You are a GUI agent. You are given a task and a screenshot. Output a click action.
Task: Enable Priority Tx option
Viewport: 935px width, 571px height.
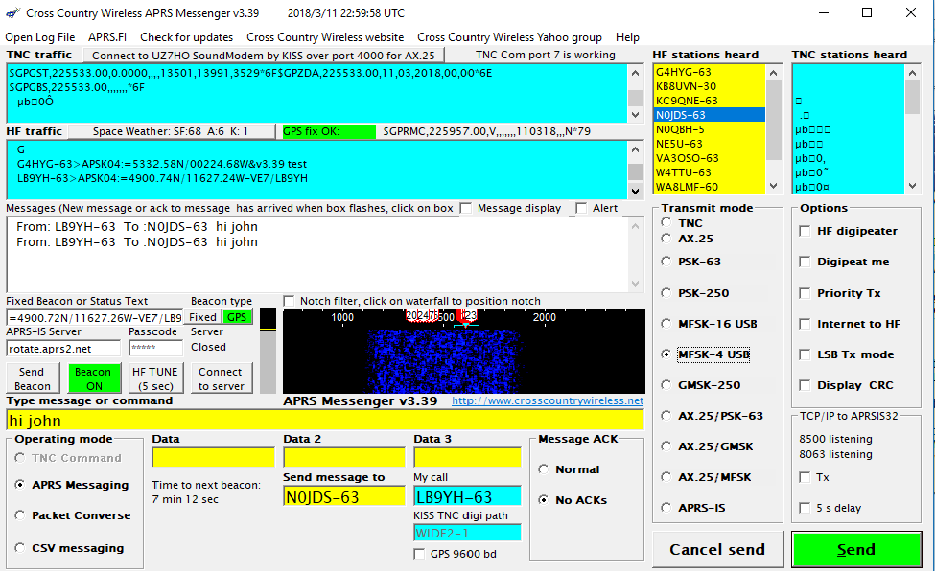805,293
